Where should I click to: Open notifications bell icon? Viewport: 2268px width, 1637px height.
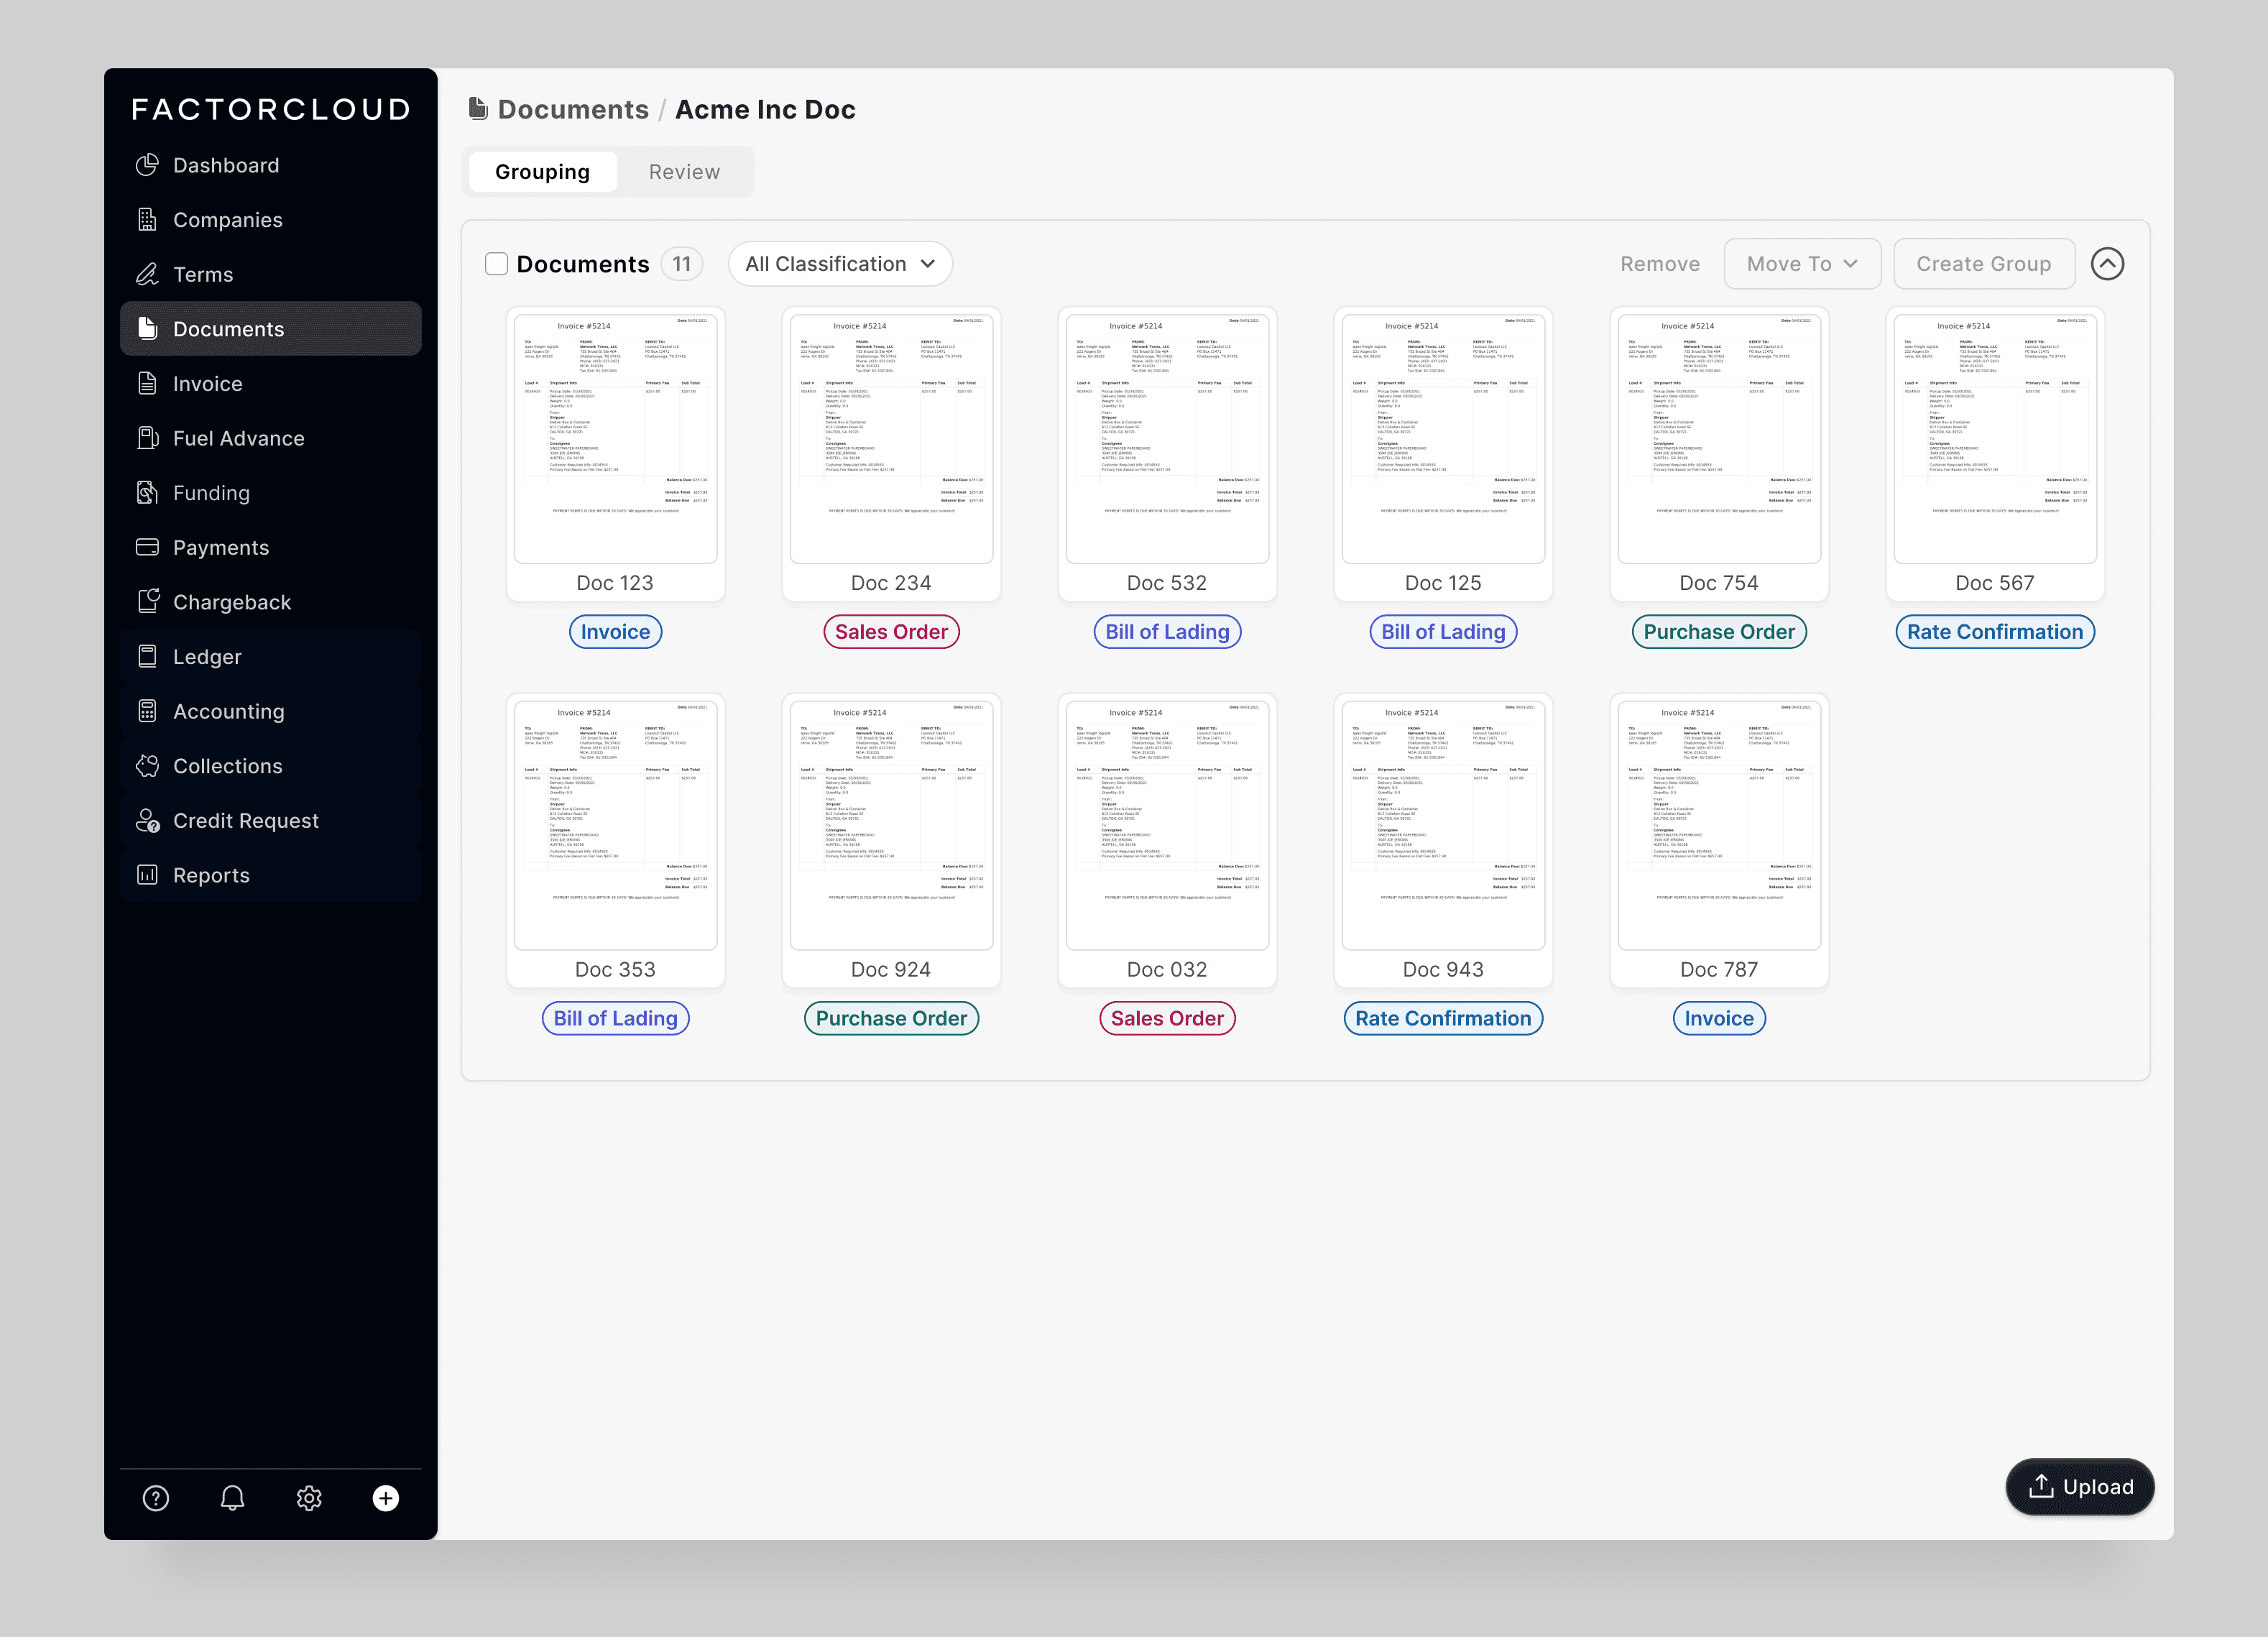(x=232, y=1497)
